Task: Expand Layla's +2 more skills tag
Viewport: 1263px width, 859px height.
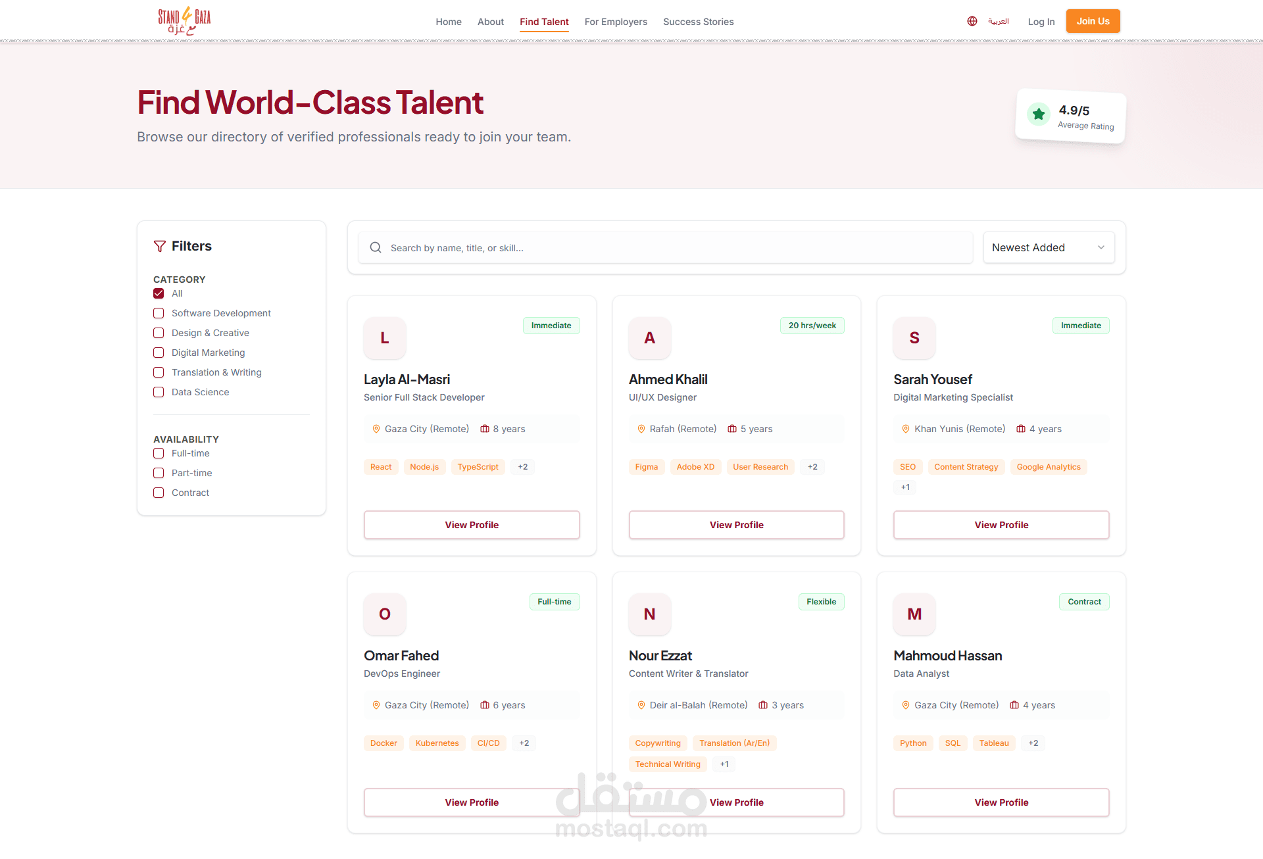Action: click(523, 467)
